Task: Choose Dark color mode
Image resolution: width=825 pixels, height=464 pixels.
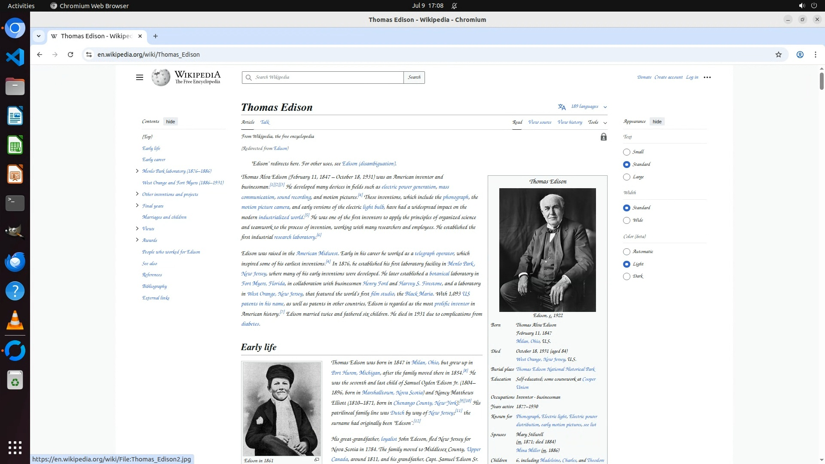Action: pyautogui.click(x=626, y=277)
